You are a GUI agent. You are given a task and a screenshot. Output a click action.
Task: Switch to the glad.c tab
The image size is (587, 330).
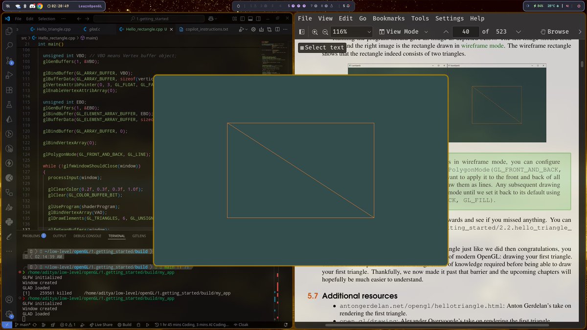coord(91,29)
